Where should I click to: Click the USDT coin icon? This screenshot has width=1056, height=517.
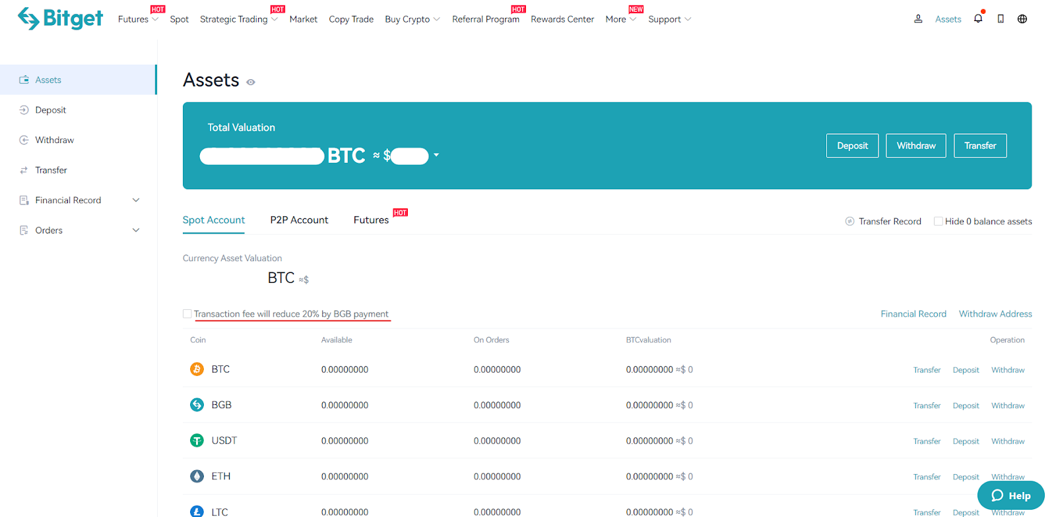pyautogui.click(x=197, y=441)
